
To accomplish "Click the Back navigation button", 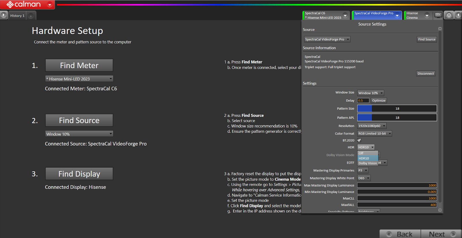I will point(400,234).
